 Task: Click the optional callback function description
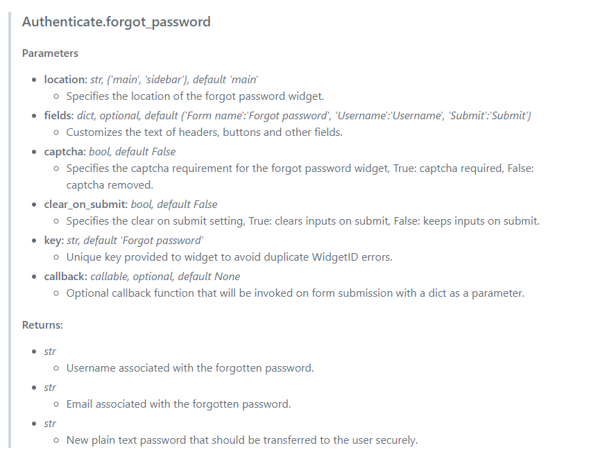pos(295,293)
